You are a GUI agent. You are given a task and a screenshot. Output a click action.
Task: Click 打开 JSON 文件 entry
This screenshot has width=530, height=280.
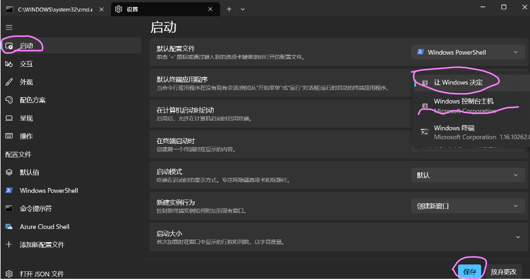tap(72, 274)
